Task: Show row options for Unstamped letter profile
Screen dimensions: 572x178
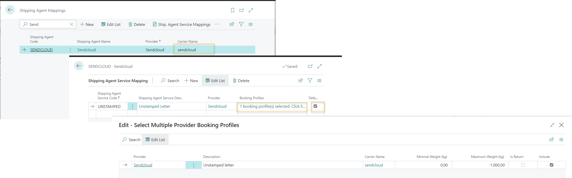Action: [x=194, y=165]
